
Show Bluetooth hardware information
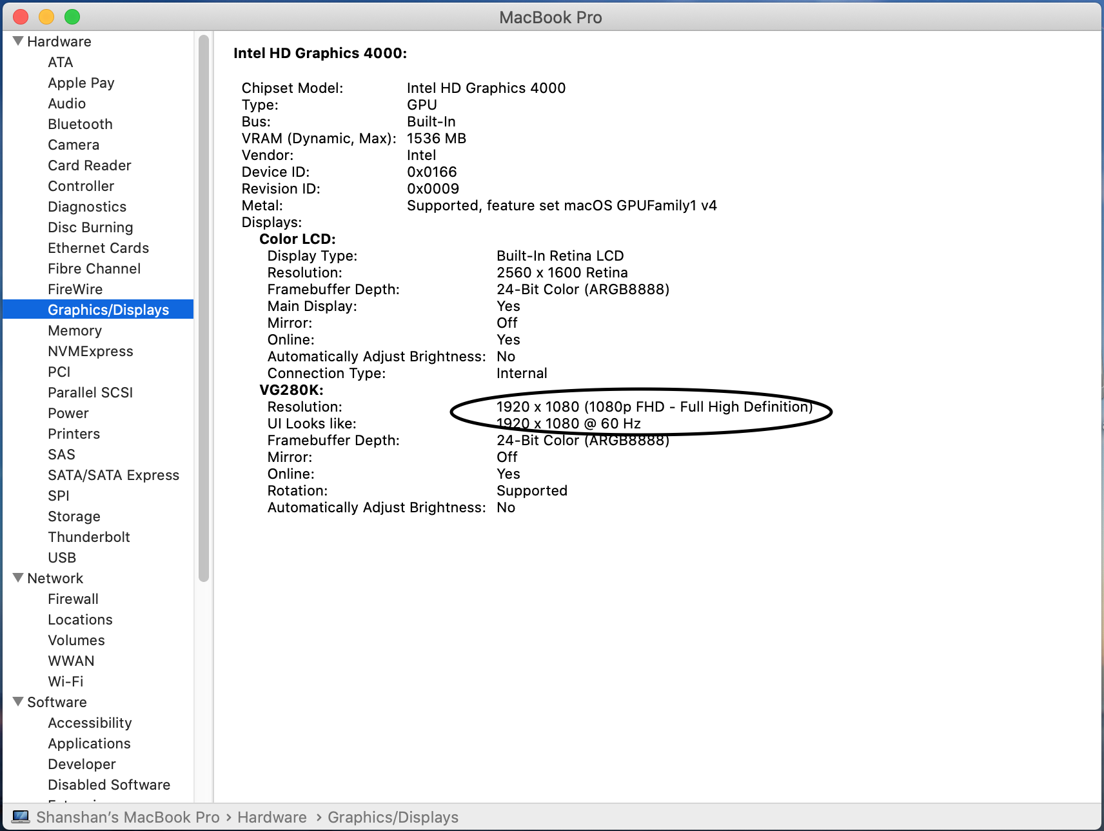tap(81, 124)
